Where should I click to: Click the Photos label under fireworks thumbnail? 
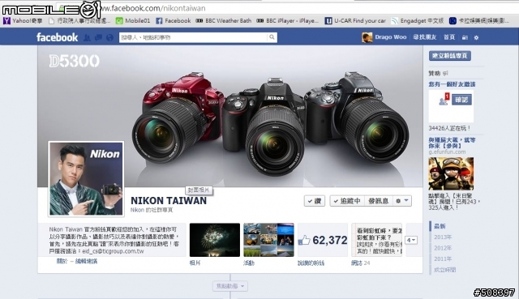195,263
